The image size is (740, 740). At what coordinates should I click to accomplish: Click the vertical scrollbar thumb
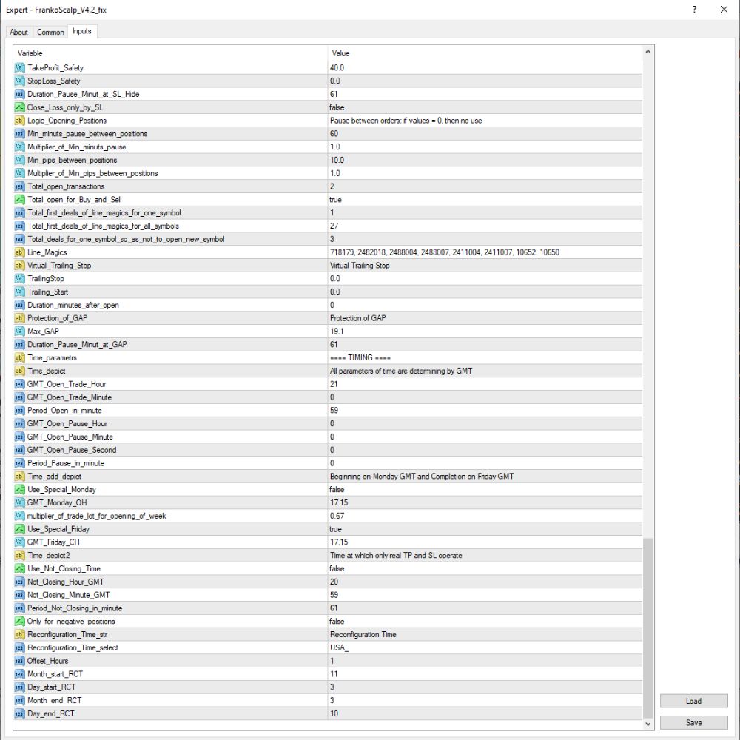[648, 628]
